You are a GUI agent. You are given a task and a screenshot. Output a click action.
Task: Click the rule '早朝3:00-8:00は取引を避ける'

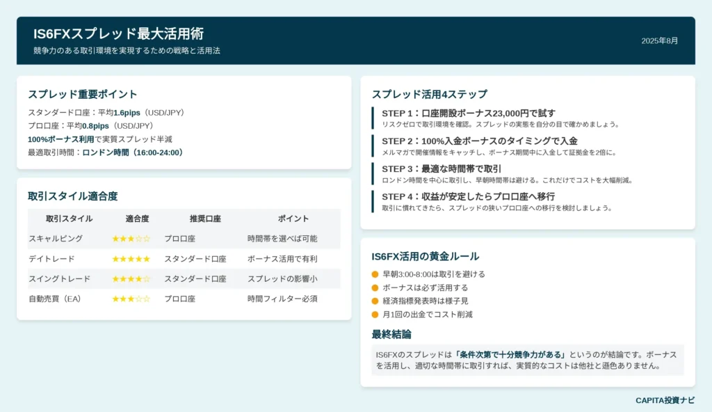[x=434, y=274]
